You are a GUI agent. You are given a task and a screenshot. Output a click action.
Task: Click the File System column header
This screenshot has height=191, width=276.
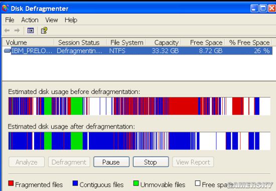click(126, 42)
